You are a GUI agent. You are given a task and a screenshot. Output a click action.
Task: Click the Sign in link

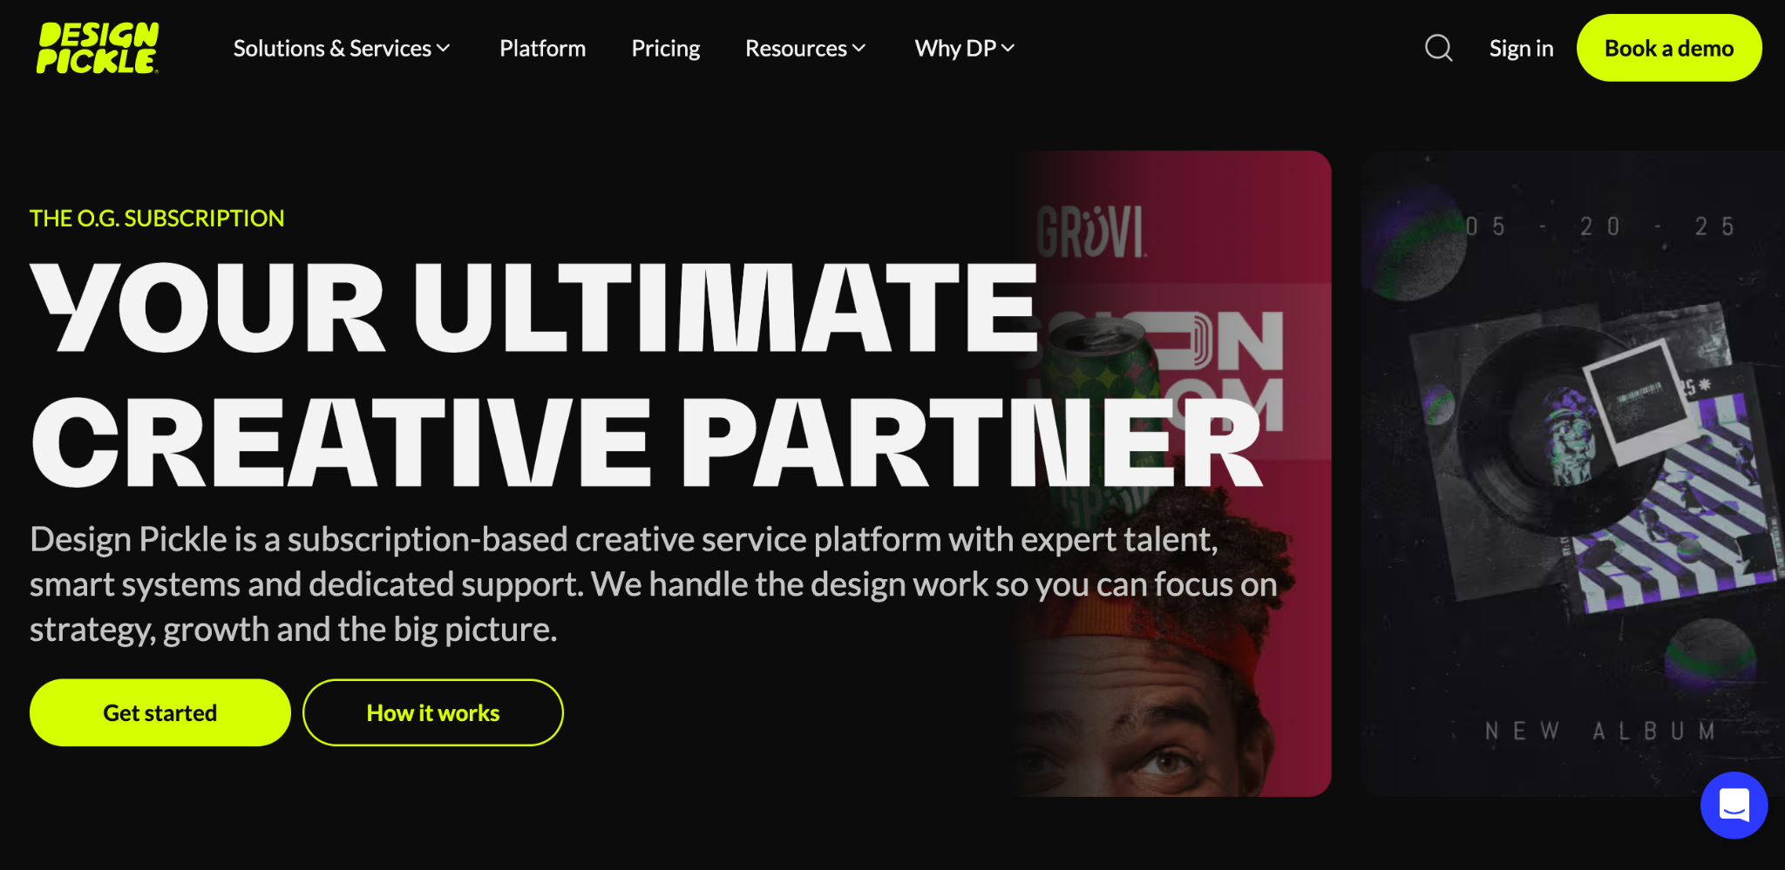(1521, 49)
